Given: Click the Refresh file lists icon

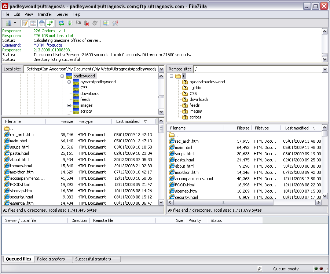Looking at the screenshot, I should click(61, 23).
